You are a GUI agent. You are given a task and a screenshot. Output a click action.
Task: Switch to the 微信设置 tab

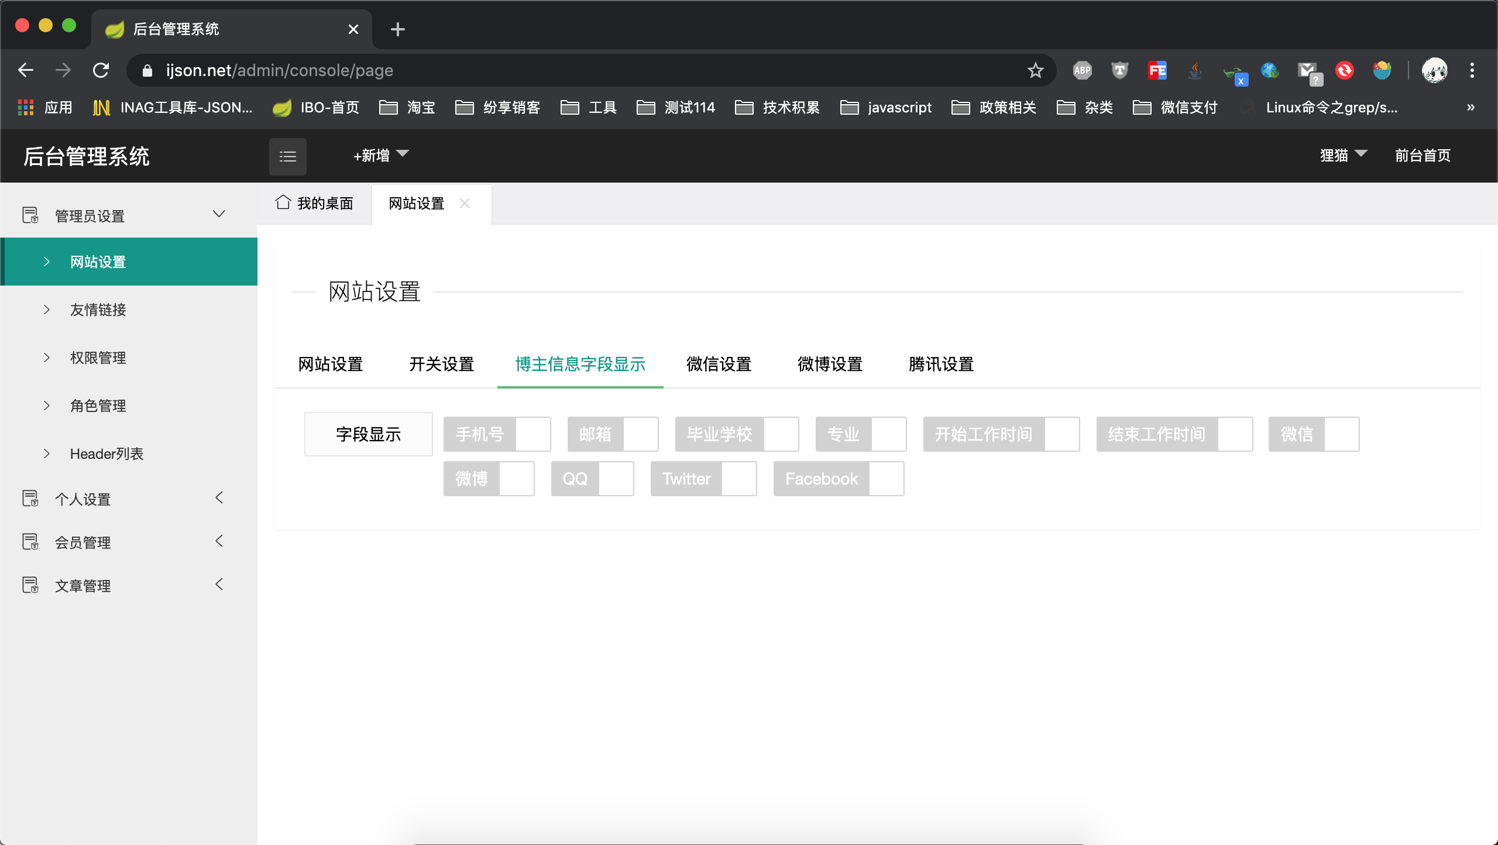719,364
